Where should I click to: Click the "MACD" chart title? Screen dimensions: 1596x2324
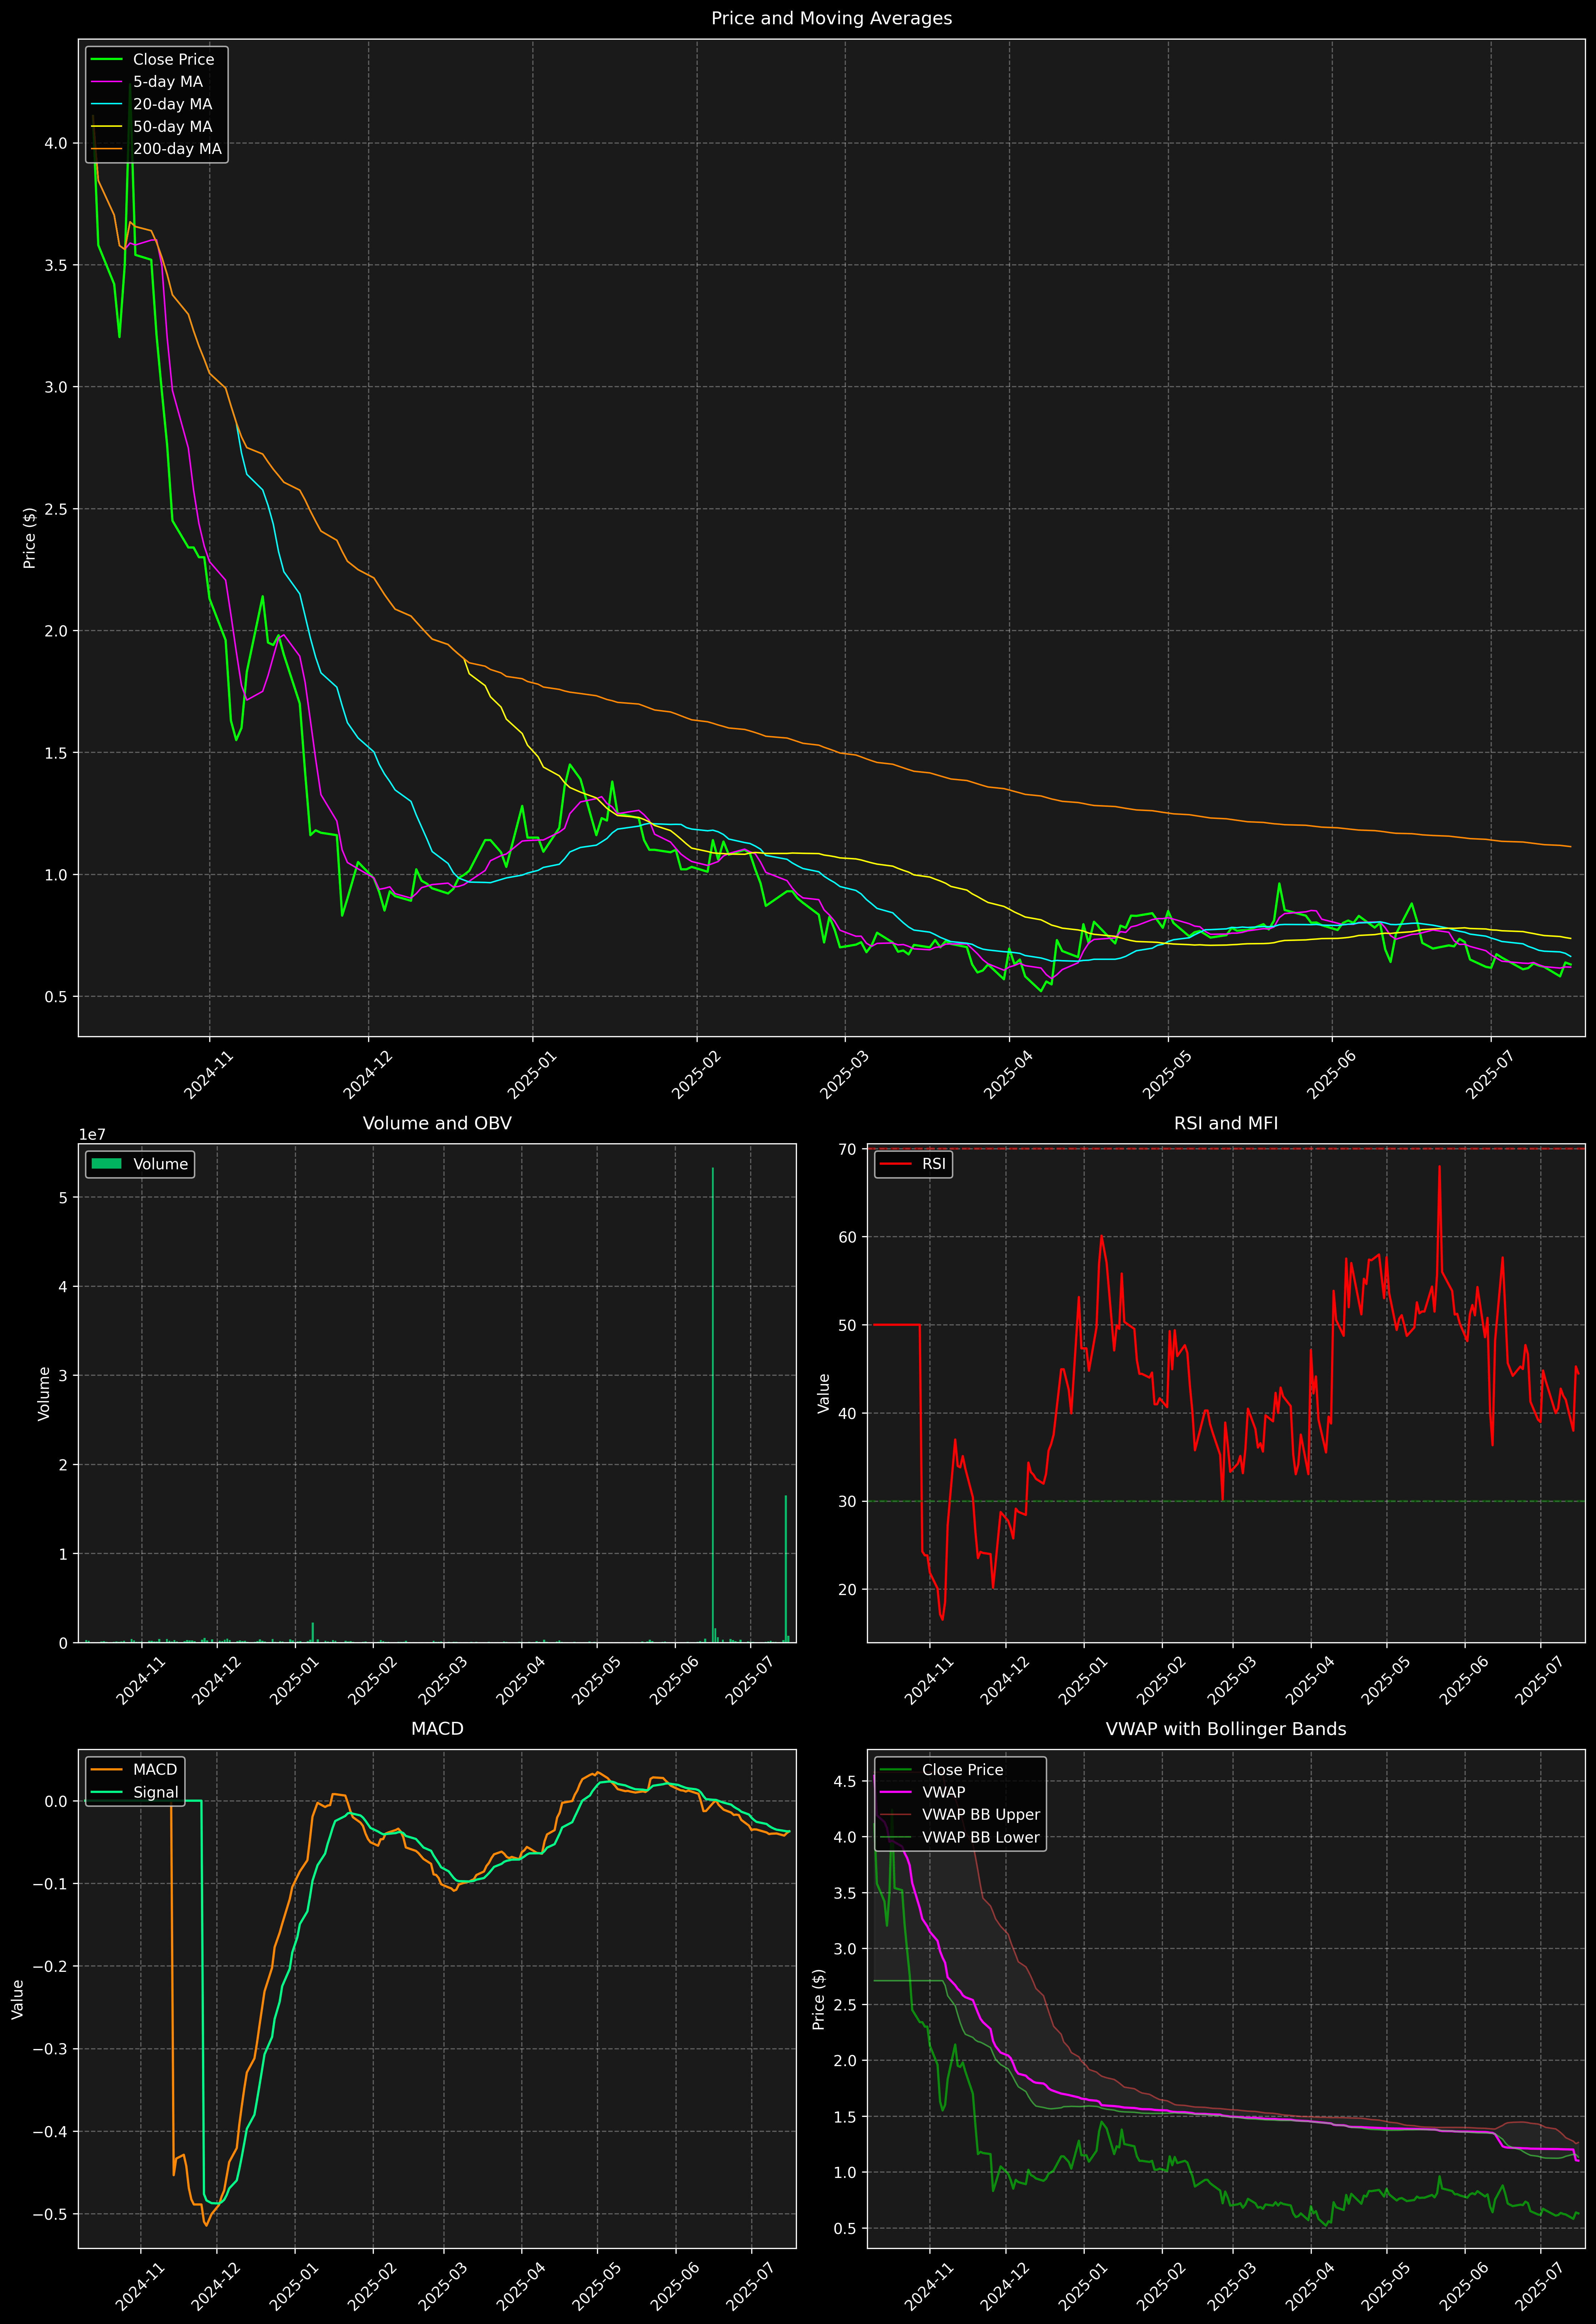coord(437,1729)
